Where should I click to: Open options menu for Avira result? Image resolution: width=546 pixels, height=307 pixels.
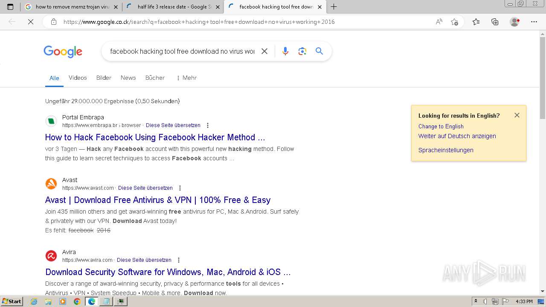click(179, 260)
